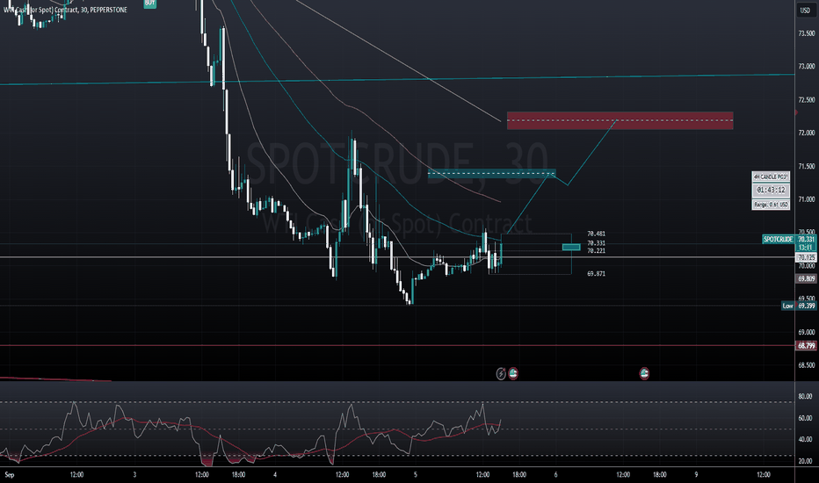This screenshot has height=483, width=819.
Task: Click the 73.000 price scale label
Action: (x=807, y=67)
